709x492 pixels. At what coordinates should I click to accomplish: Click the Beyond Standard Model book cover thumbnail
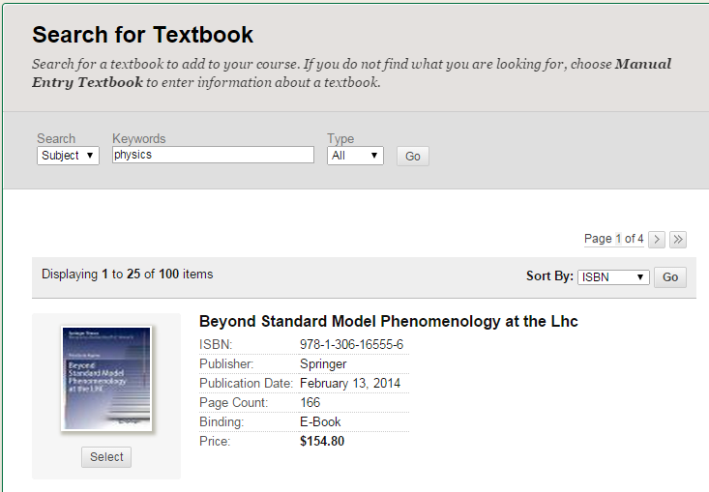(106, 378)
